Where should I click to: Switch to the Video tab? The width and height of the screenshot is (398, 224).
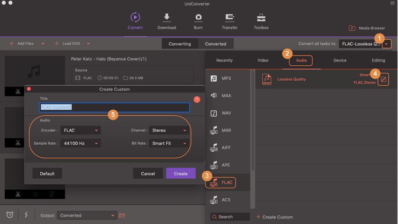click(263, 60)
